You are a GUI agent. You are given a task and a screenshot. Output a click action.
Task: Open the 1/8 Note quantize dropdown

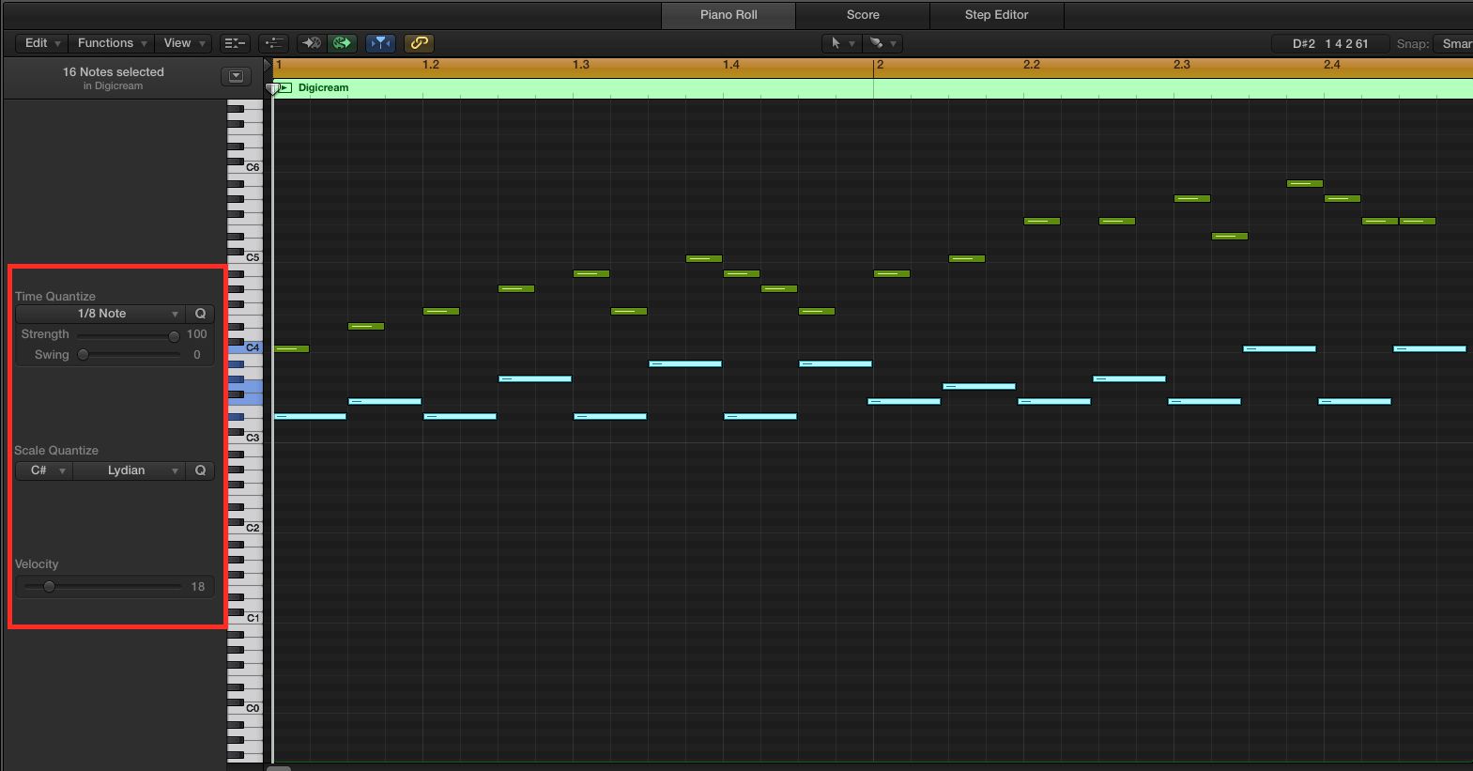(x=100, y=314)
